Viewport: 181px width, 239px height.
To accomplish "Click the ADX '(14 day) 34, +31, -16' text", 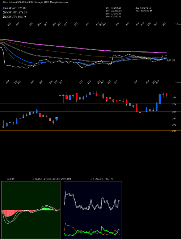I will point(102,179).
